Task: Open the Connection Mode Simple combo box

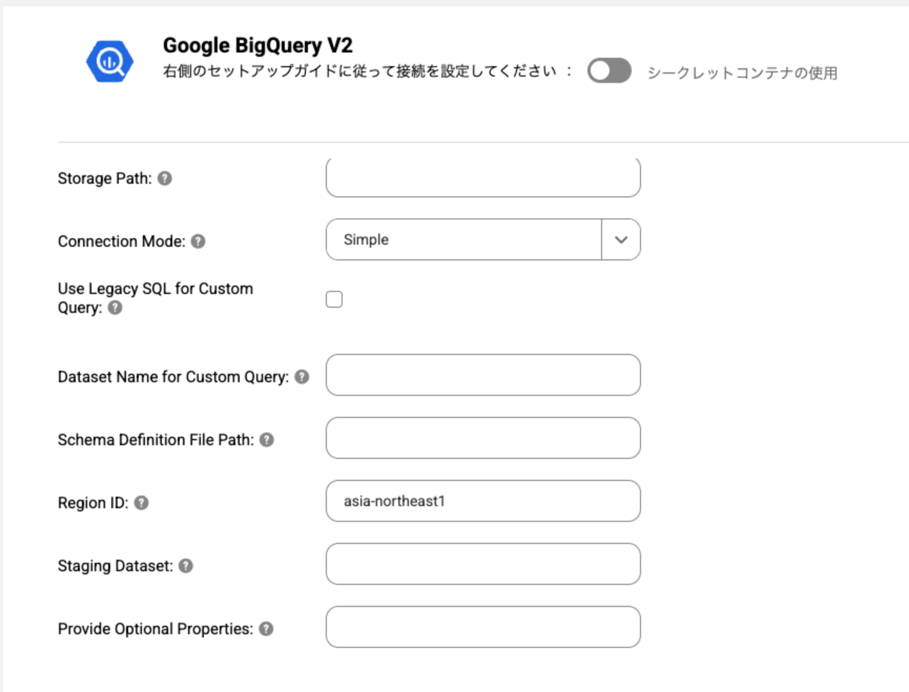Action: point(463,240)
